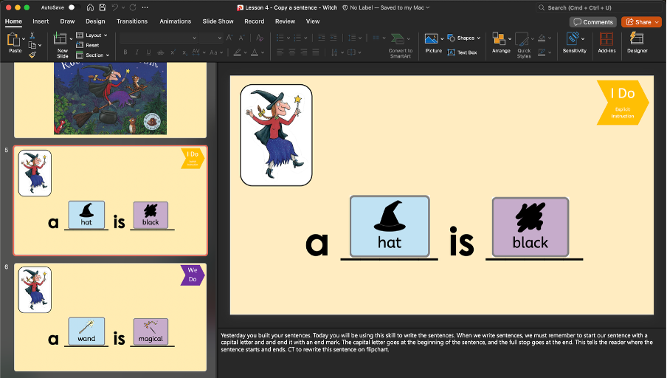Screen dimensions: 667x378
Task: Align text right
Action: 304,52
